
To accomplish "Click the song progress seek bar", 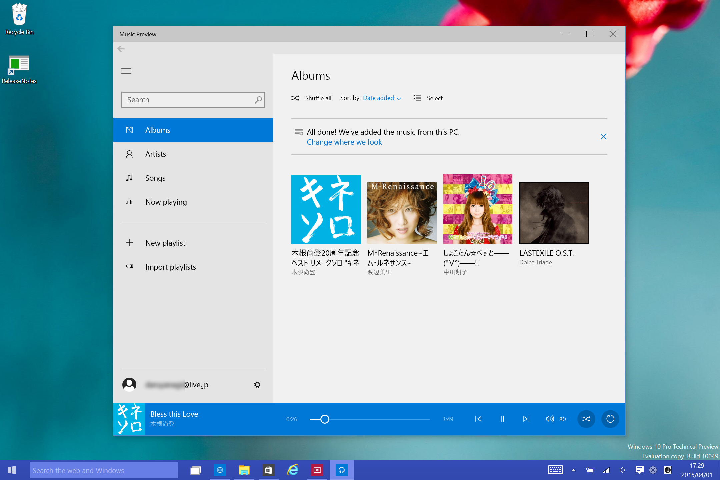I will click(370, 419).
